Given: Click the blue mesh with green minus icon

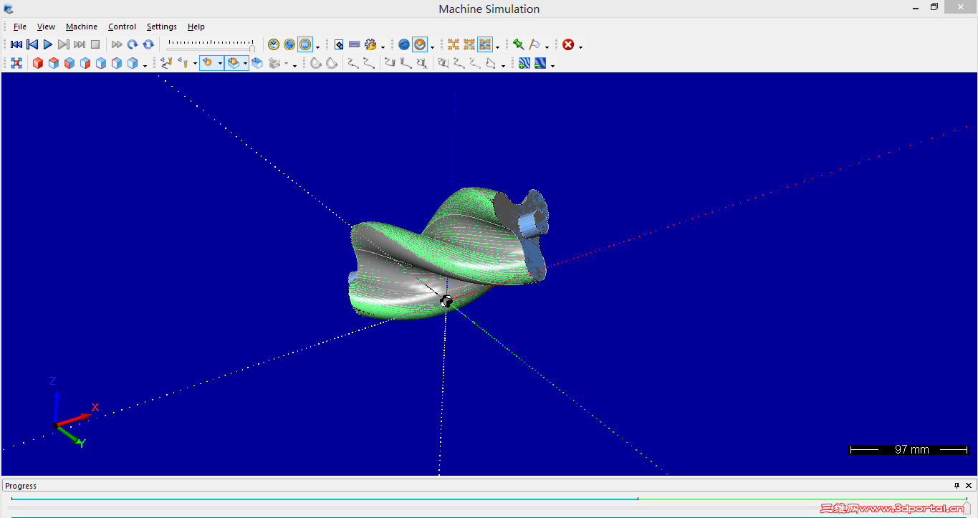Looking at the screenshot, I should coord(540,63).
